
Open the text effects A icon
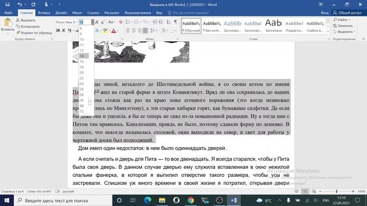[x=97, y=30]
